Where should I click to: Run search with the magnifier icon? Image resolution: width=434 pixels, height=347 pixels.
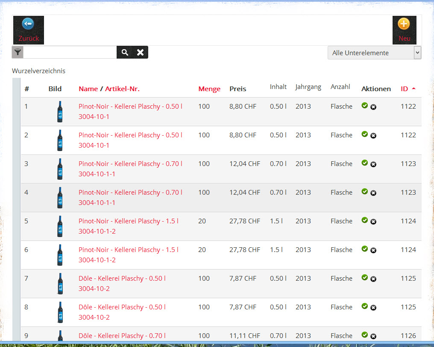125,52
